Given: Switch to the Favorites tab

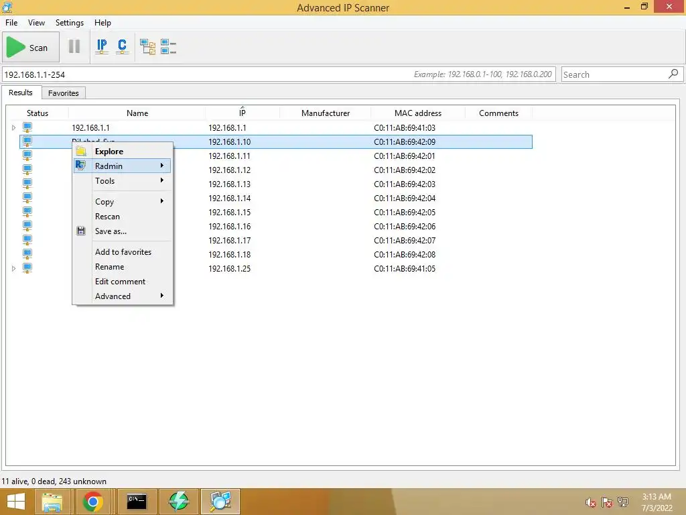Looking at the screenshot, I should click(x=64, y=93).
